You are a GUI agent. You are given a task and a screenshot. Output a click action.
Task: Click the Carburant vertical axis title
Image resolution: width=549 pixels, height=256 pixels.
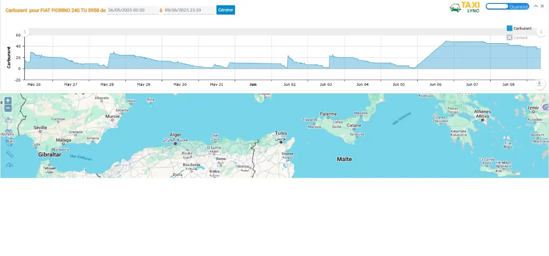click(9, 57)
